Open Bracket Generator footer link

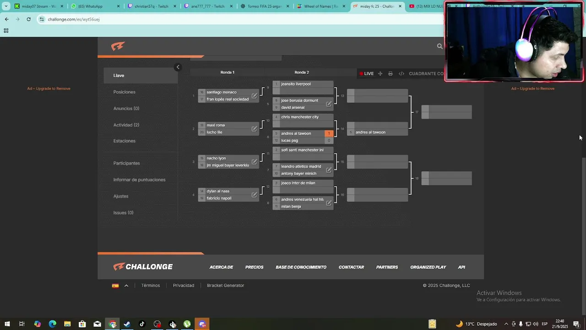click(x=225, y=286)
